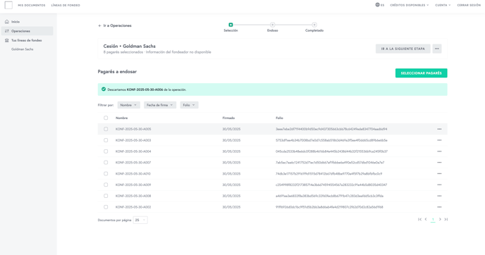Go to last page with pagination icon
The image size is (485, 255).
(446, 220)
